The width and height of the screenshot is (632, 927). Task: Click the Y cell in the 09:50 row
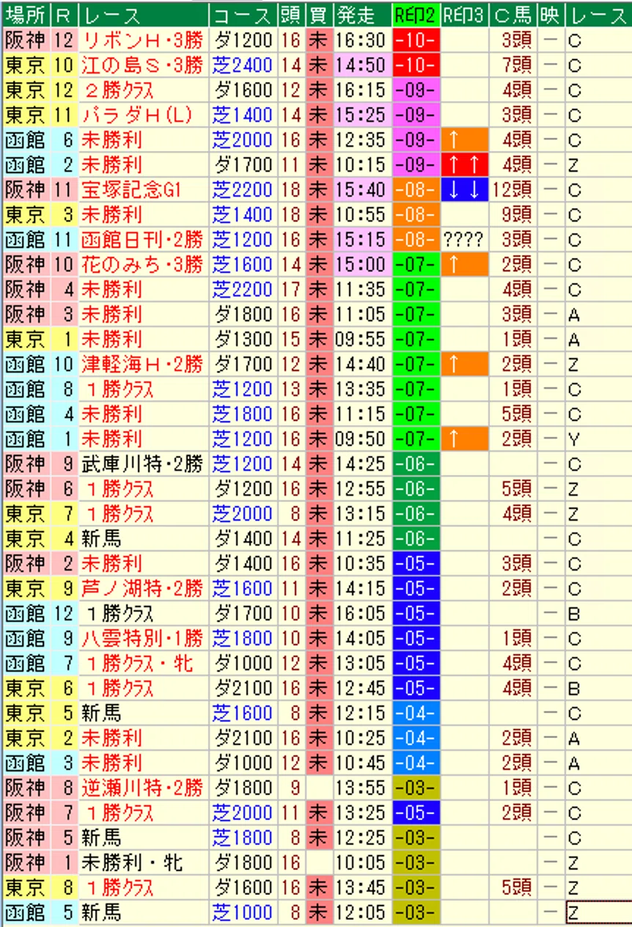pos(598,439)
